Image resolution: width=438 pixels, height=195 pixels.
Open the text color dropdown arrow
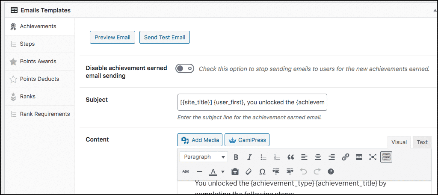click(223, 171)
